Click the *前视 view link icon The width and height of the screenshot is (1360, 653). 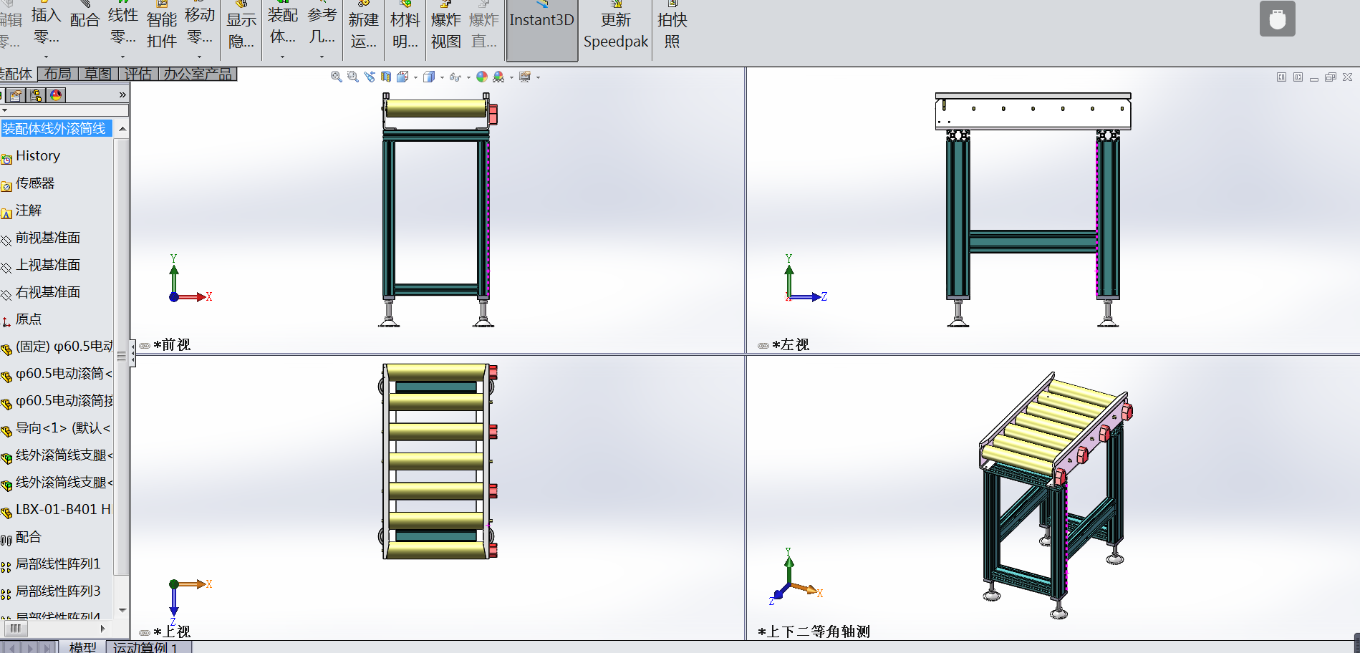coord(145,345)
